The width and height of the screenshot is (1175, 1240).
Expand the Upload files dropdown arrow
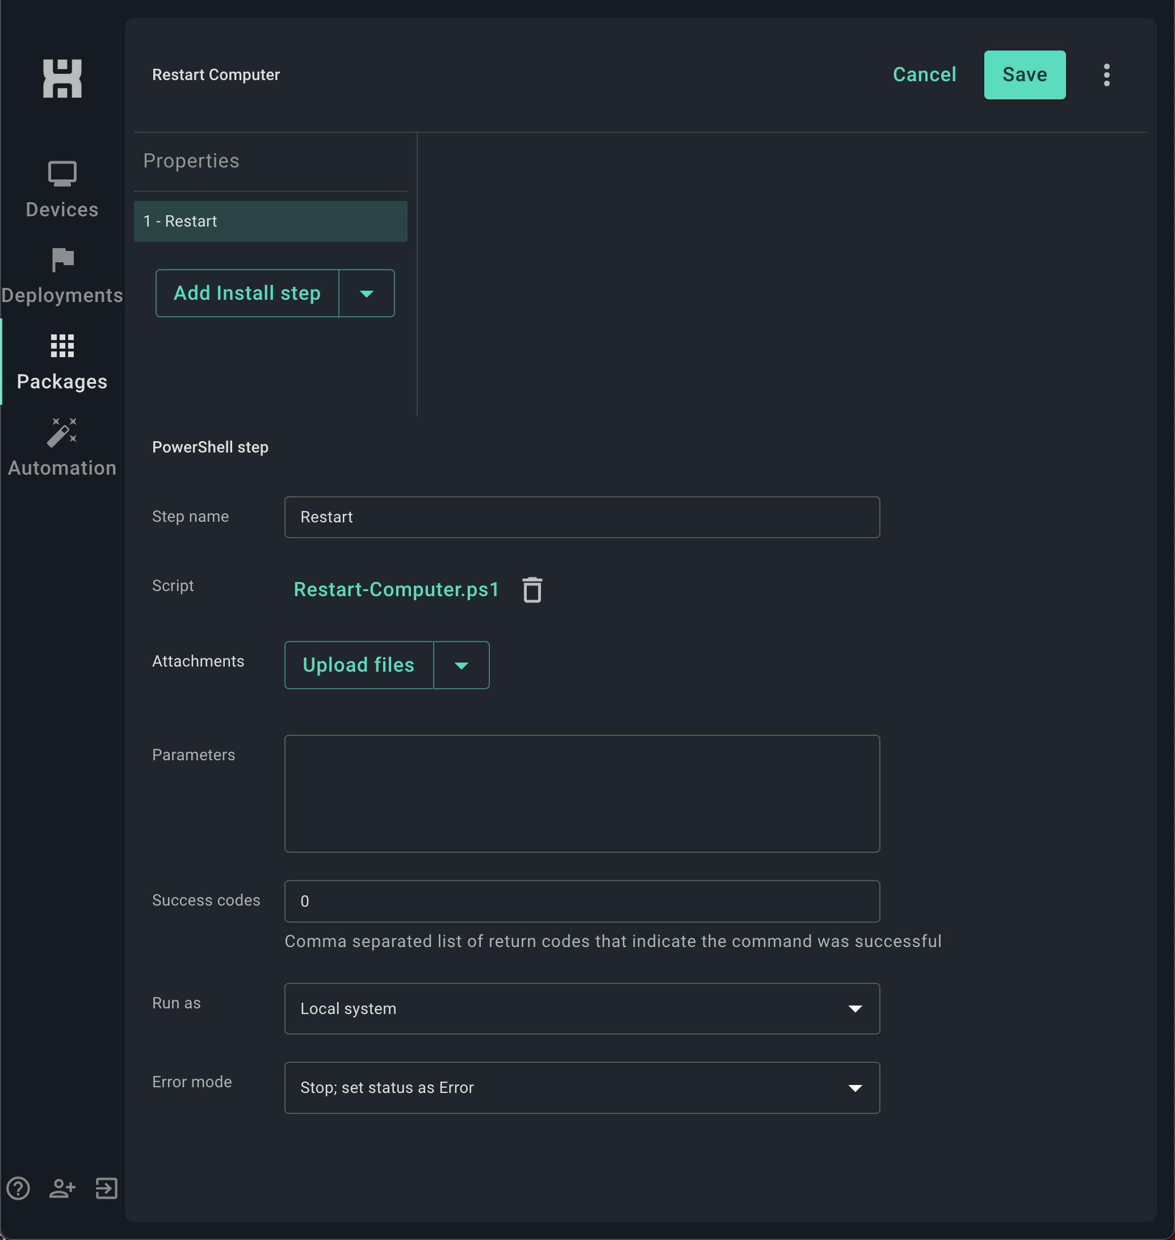tap(461, 665)
